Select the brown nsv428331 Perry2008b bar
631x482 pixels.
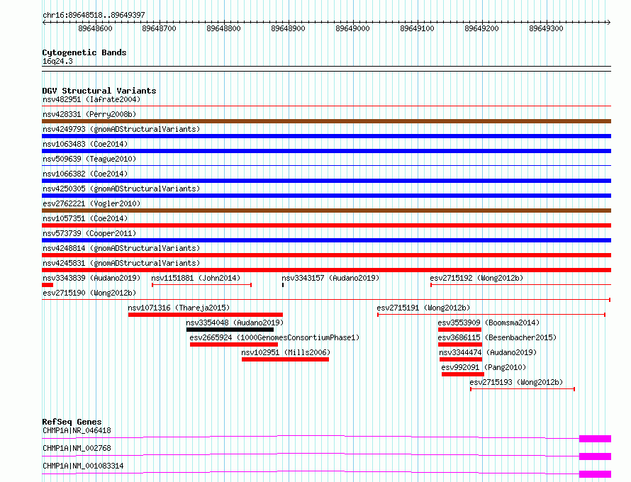point(326,121)
